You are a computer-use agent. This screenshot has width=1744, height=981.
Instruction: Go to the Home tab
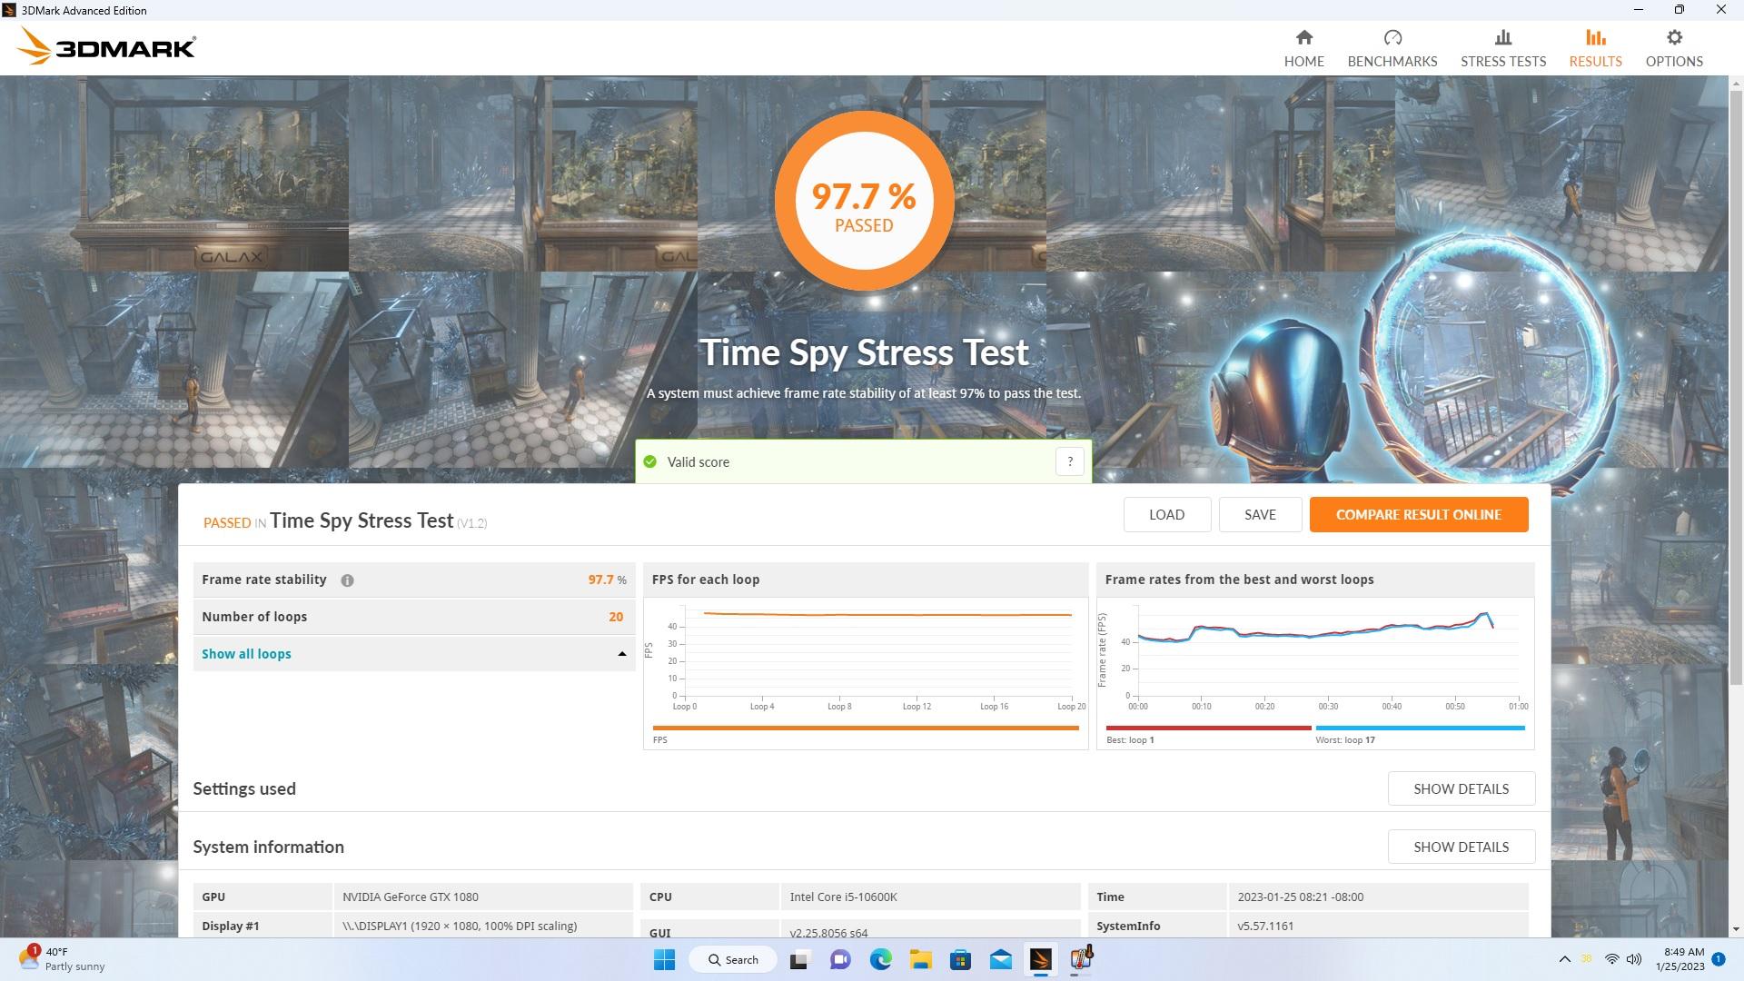pos(1303,48)
